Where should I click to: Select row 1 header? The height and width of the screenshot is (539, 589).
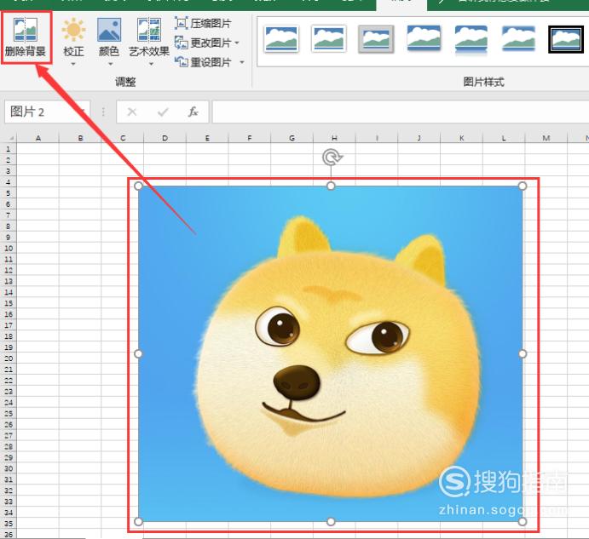click(9, 149)
